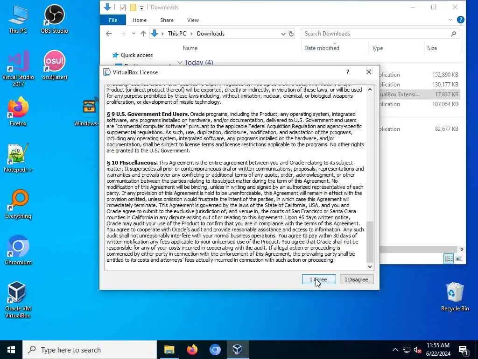Open the Windows Start menu
The width and height of the screenshot is (478, 359).
click(x=11, y=350)
